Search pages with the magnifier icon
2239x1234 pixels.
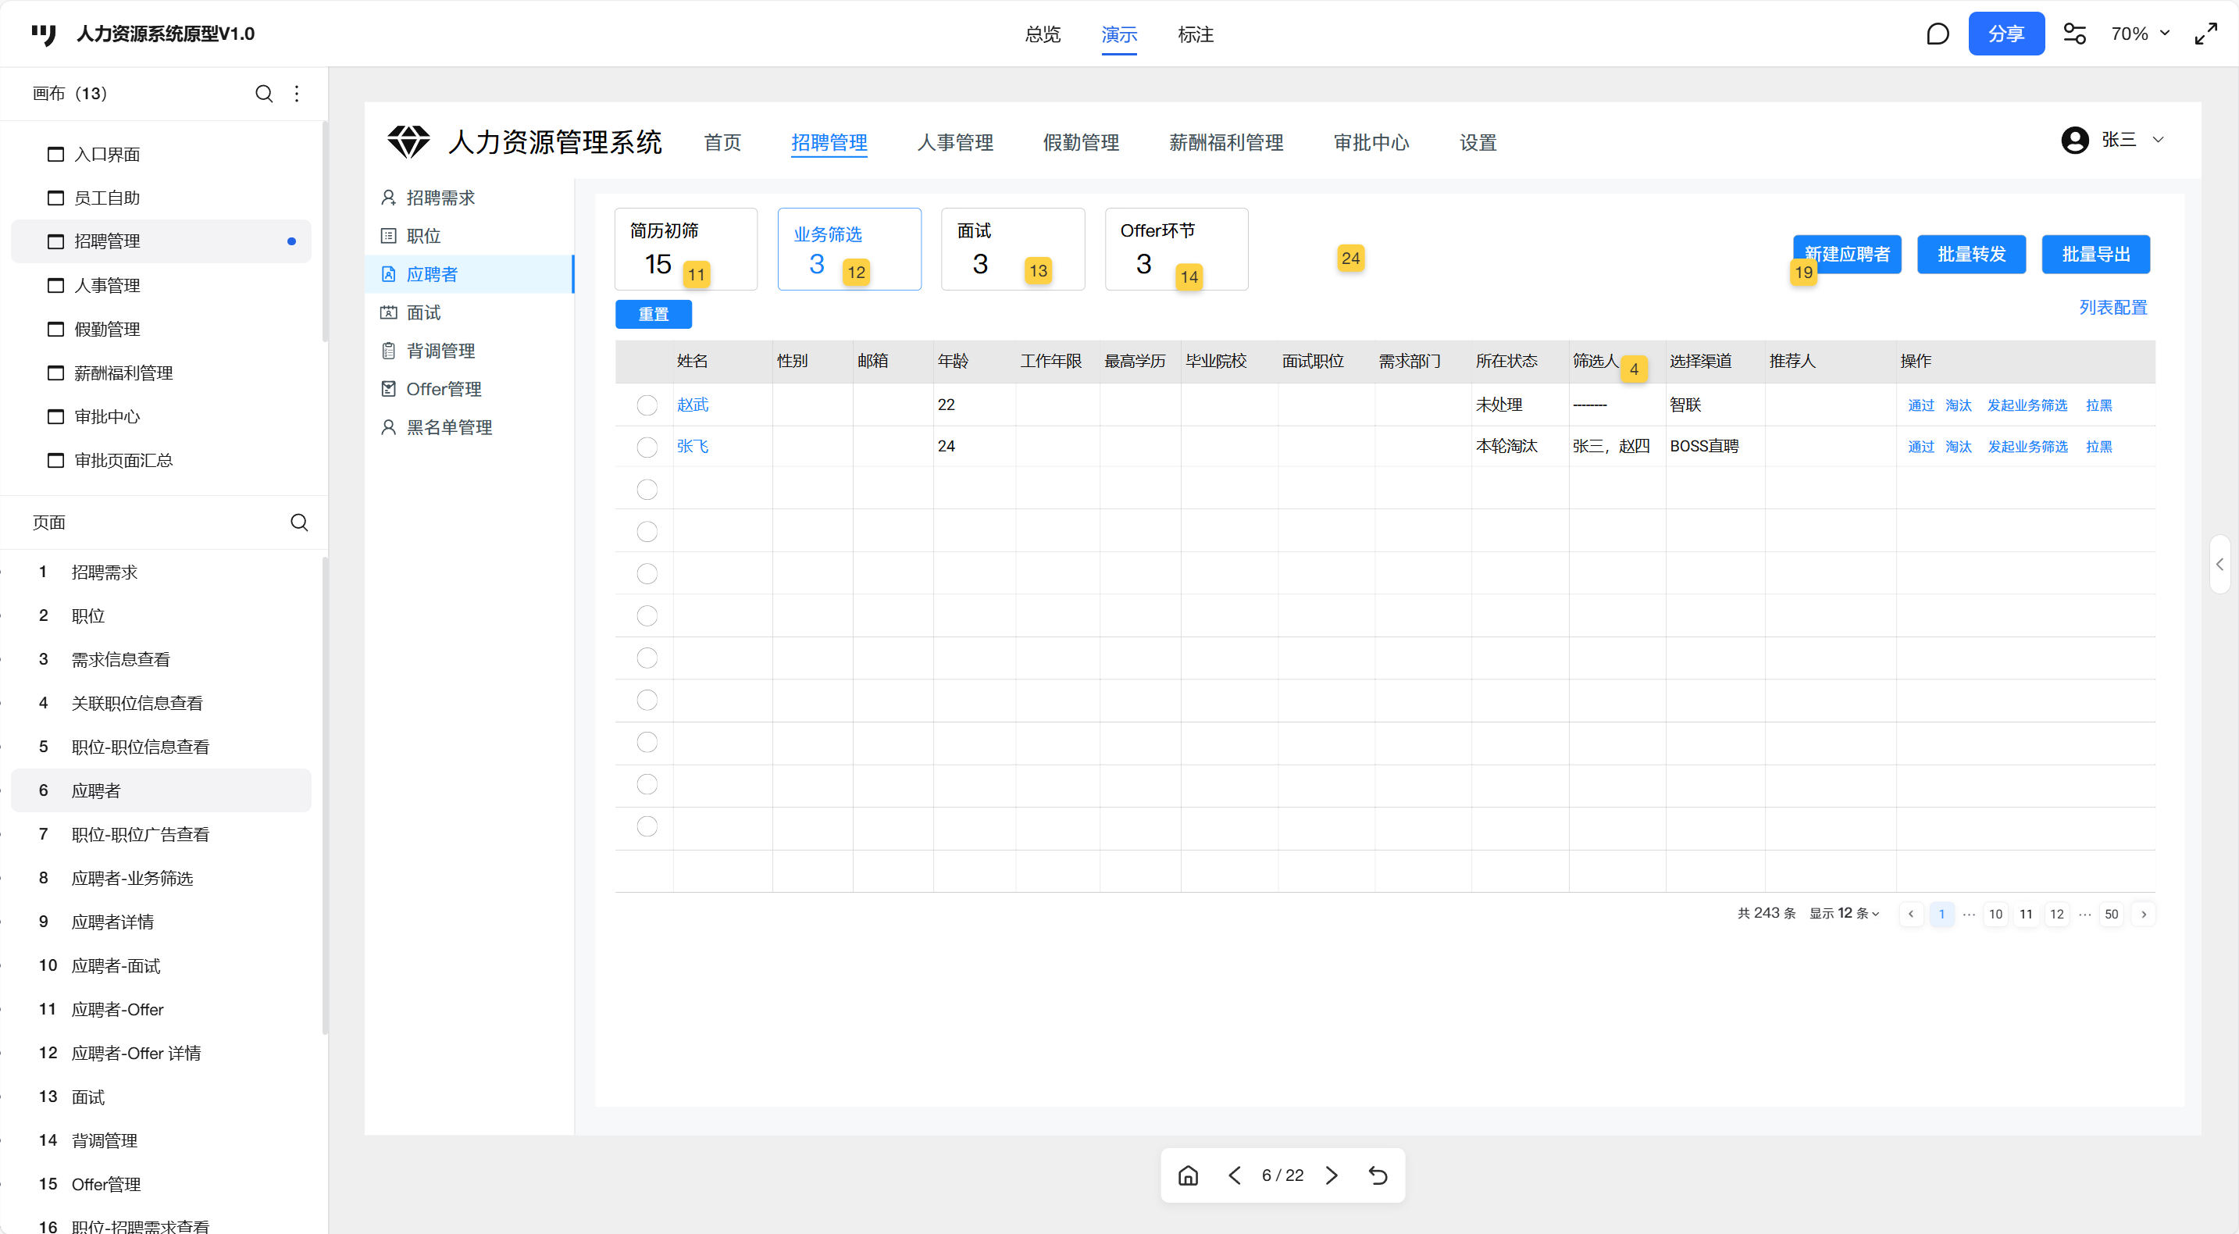click(x=299, y=522)
